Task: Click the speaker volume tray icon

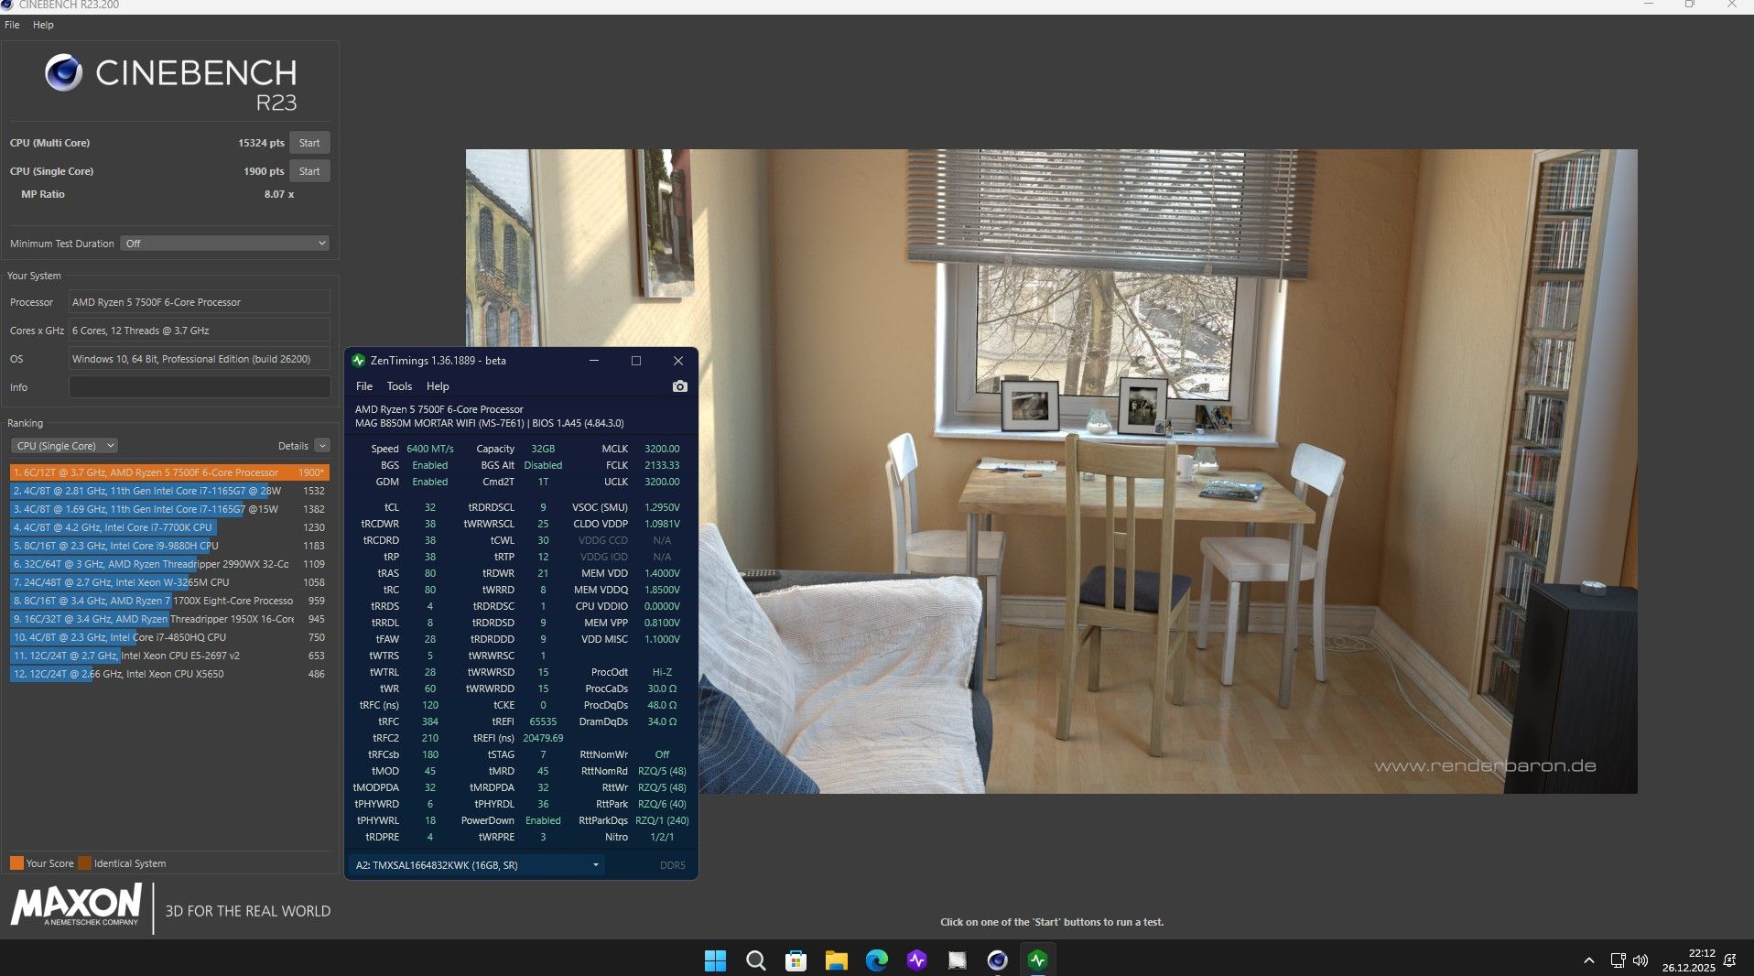Action: (x=1640, y=960)
